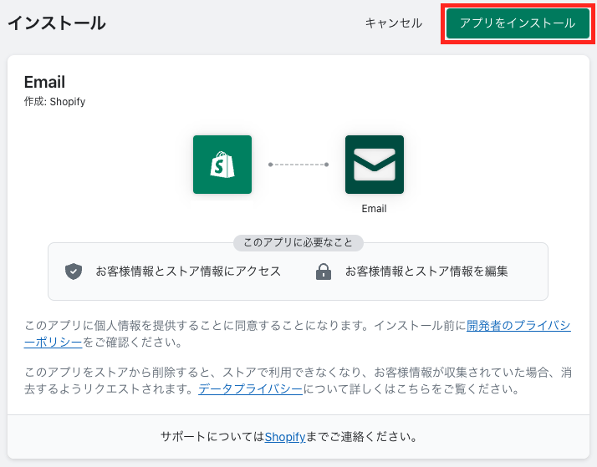Click the Email envelope app icon
597x467 pixels.
[375, 165]
